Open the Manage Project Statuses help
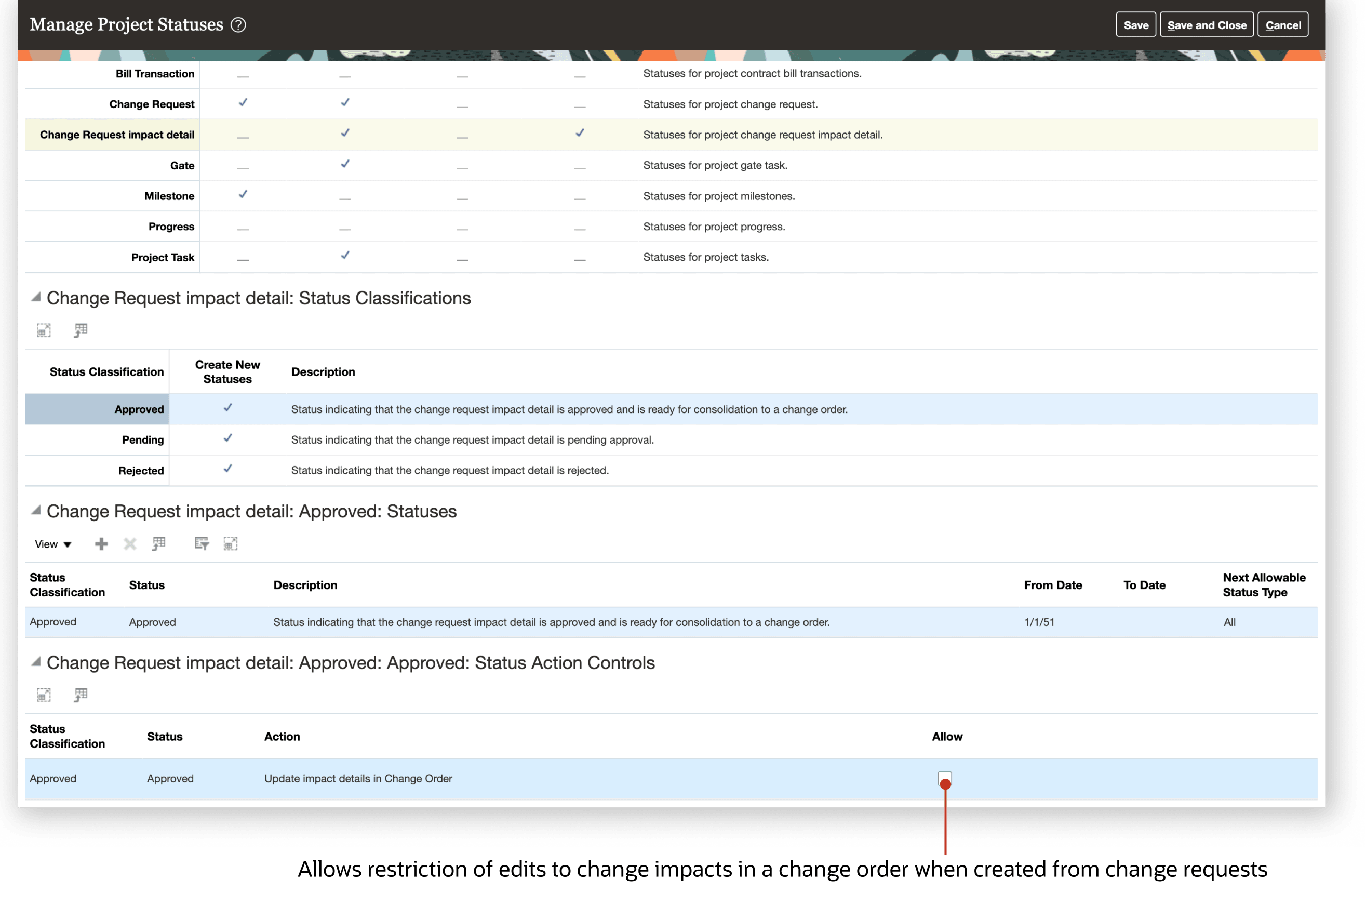This screenshot has height=906, width=1366. pos(238,24)
